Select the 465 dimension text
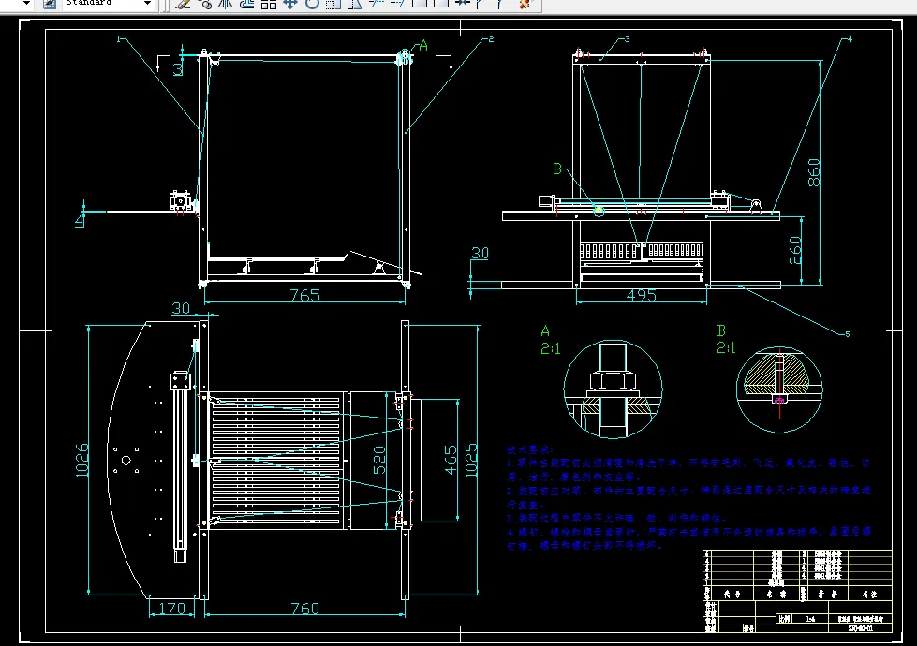 click(x=451, y=460)
